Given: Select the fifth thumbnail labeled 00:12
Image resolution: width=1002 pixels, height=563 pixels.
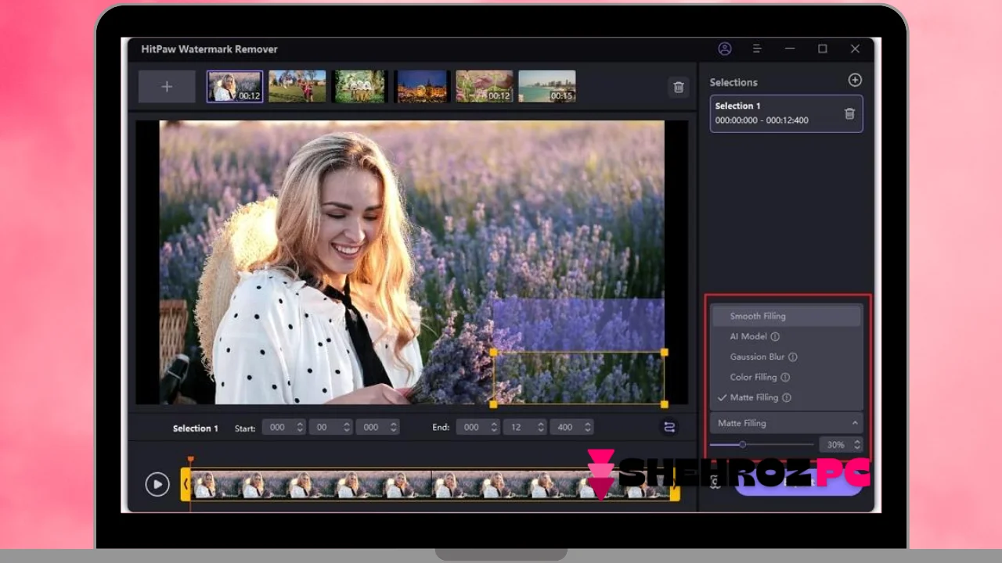Looking at the screenshot, I should tap(485, 87).
